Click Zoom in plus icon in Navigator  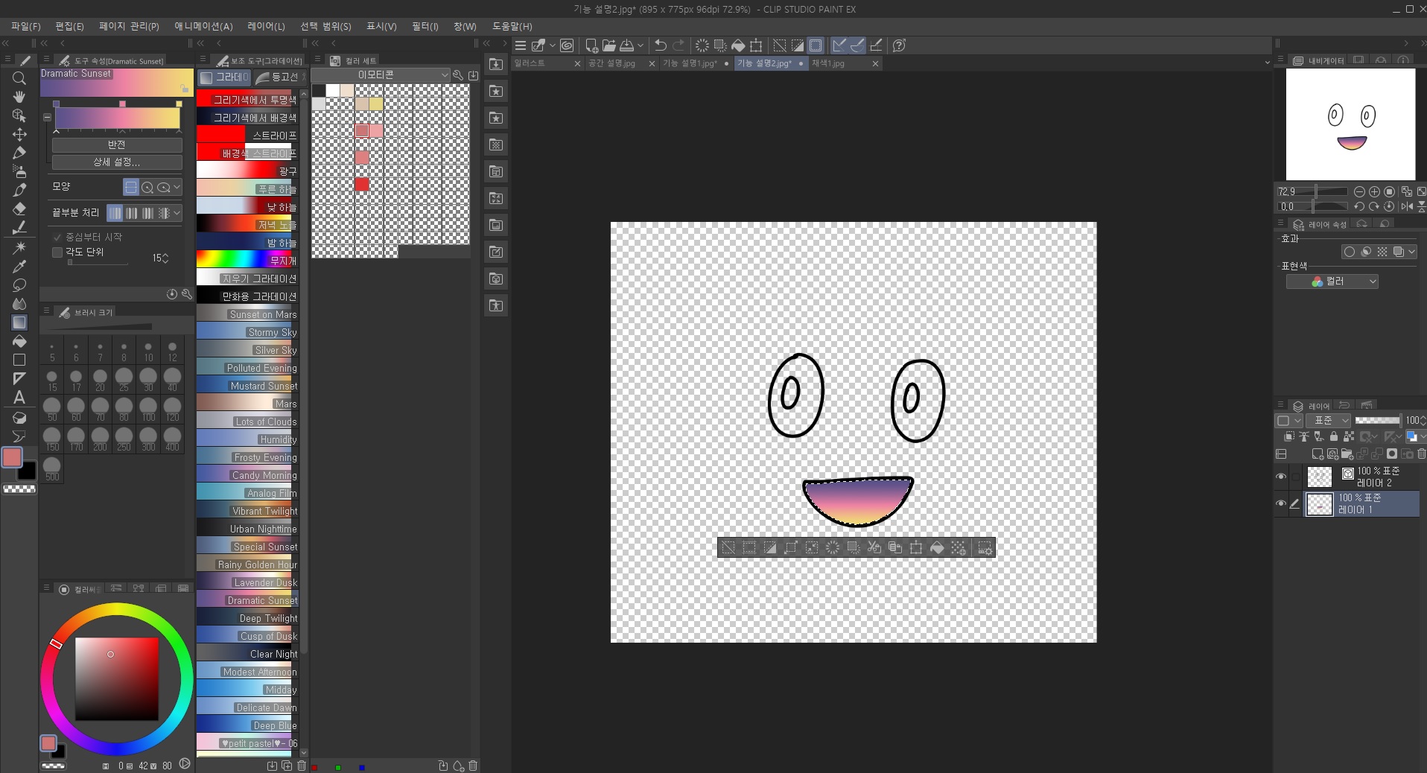tap(1374, 191)
